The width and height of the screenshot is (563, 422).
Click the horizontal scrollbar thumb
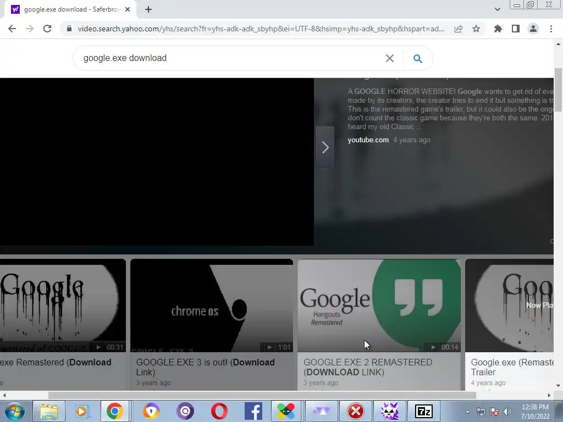(x=262, y=395)
